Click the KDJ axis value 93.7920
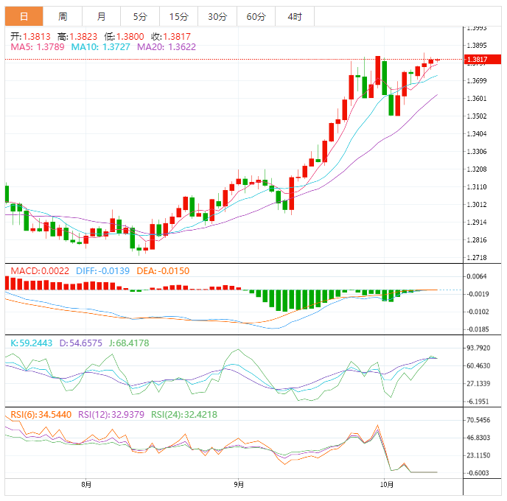 pyautogui.click(x=478, y=348)
